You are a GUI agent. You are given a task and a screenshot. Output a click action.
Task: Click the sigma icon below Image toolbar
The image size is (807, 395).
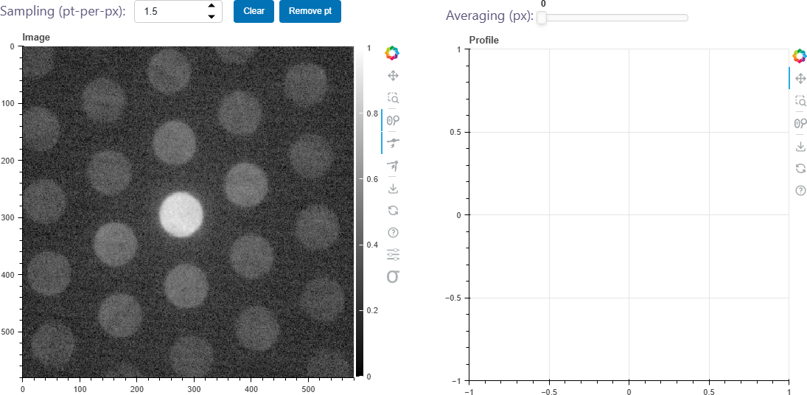pyautogui.click(x=394, y=276)
